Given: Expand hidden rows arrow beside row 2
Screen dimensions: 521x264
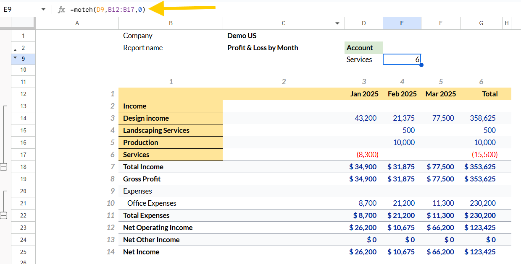Looking at the screenshot, I should click(x=16, y=49).
